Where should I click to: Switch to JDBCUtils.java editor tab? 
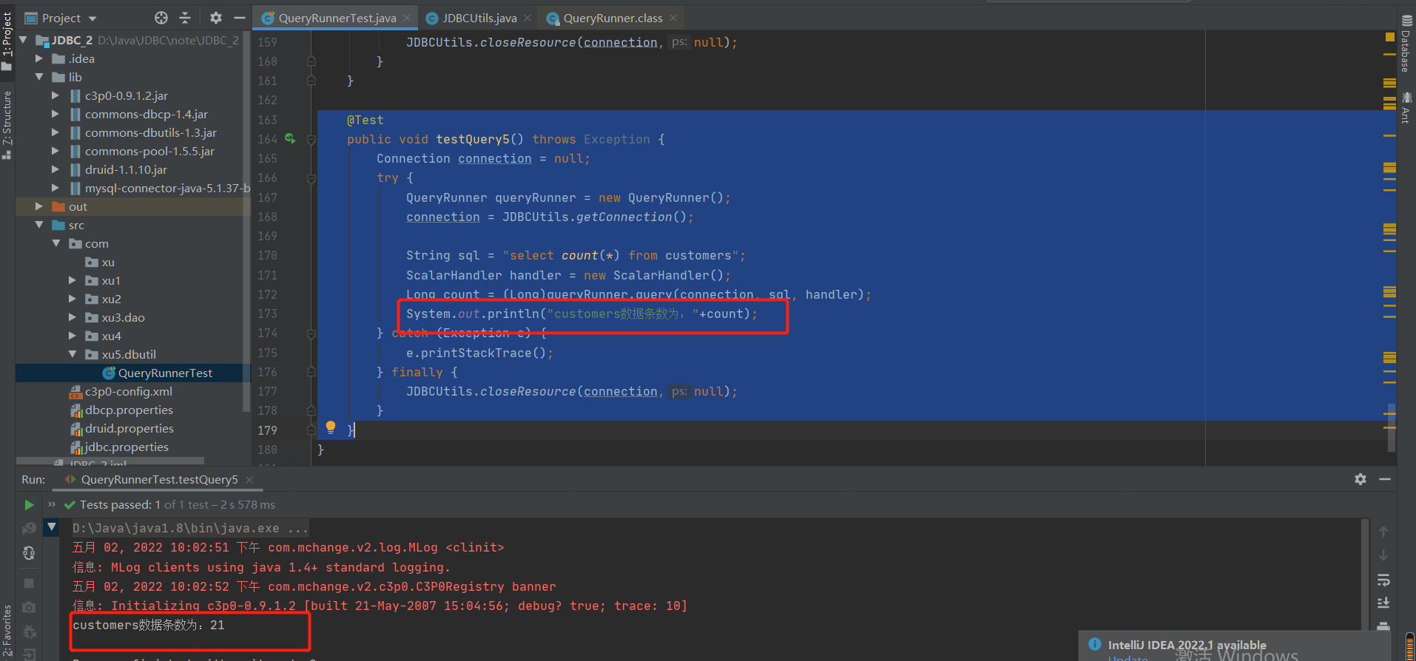(x=479, y=18)
